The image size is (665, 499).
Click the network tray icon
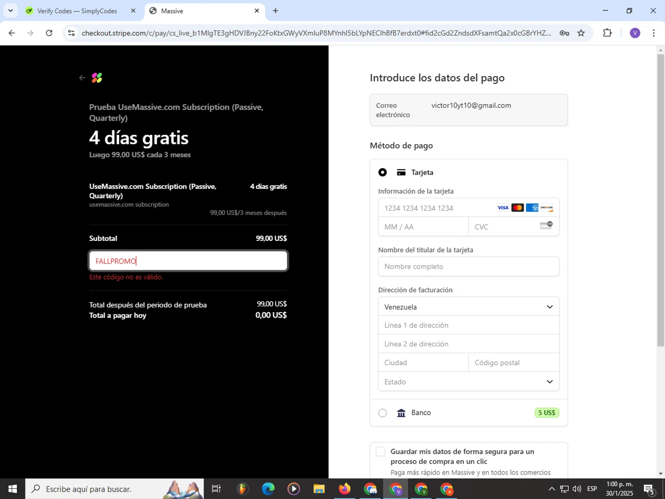click(x=564, y=489)
